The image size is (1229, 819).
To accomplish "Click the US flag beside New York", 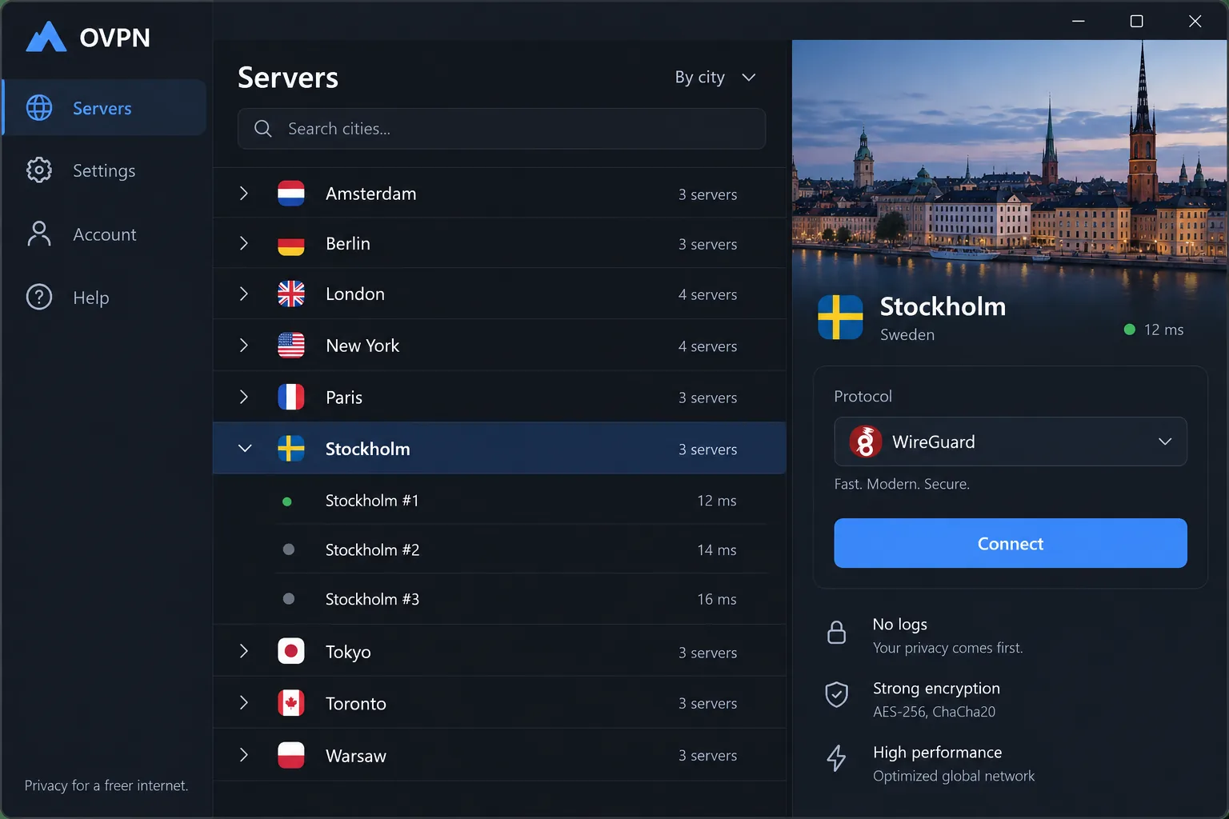I will 291,346.
